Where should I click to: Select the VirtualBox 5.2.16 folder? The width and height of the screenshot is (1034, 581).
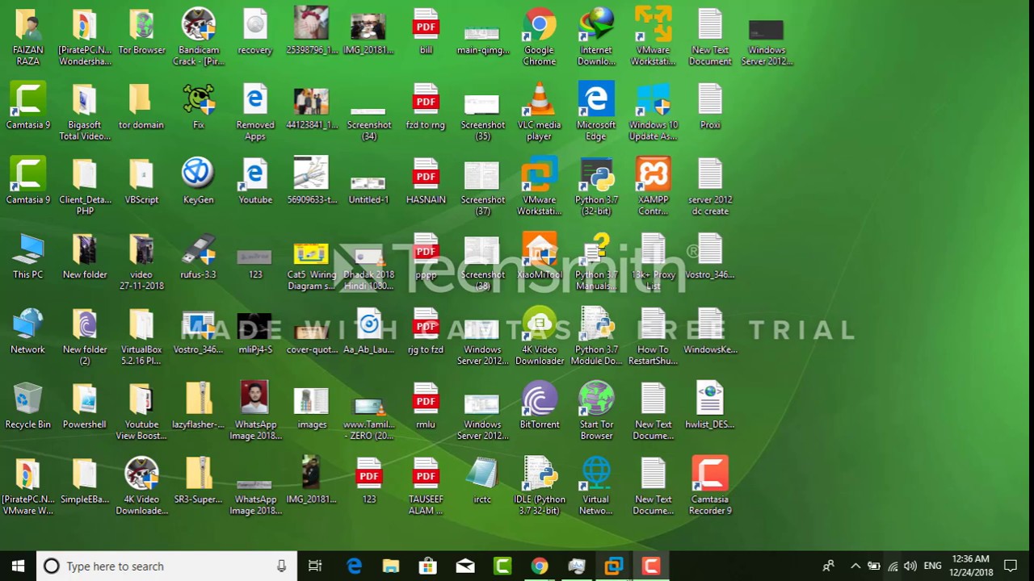click(x=141, y=336)
